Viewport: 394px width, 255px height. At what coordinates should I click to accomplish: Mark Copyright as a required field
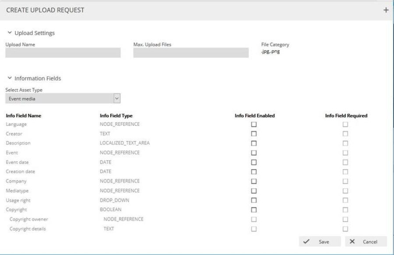pos(345,210)
